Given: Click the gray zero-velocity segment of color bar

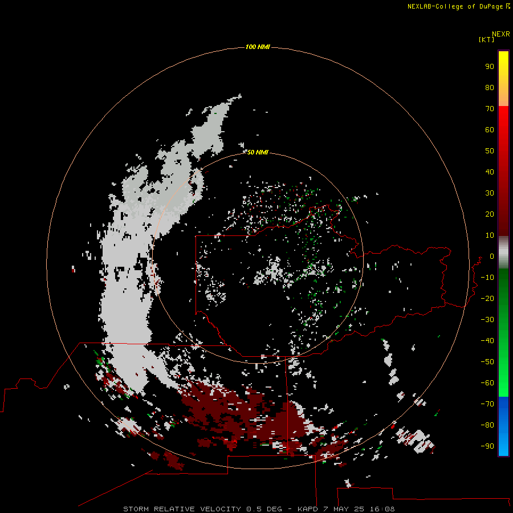Looking at the screenshot, I should click(x=503, y=253).
